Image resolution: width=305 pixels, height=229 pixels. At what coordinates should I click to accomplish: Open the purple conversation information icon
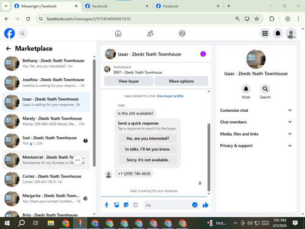(x=203, y=54)
